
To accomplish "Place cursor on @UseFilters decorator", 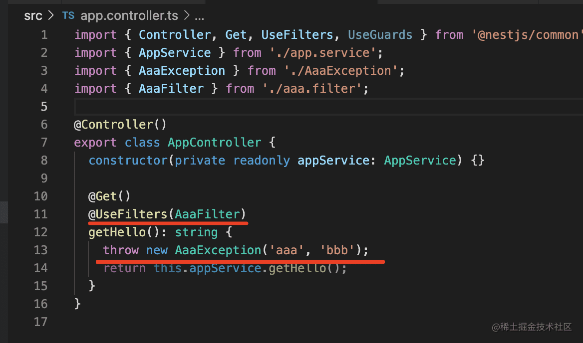I will 128,214.
